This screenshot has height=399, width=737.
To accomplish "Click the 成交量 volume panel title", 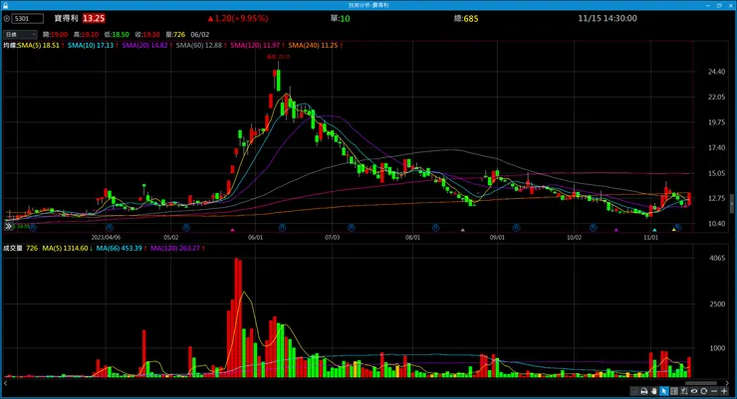I will tap(13, 249).
